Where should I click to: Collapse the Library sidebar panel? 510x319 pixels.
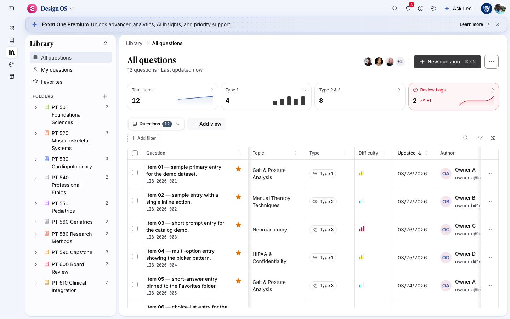point(105,43)
